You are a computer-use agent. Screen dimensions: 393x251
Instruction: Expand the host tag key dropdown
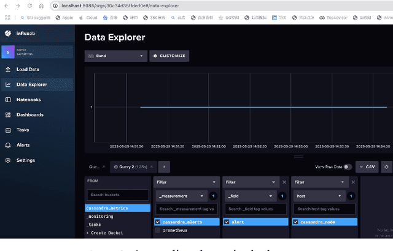(x=320, y=196)
